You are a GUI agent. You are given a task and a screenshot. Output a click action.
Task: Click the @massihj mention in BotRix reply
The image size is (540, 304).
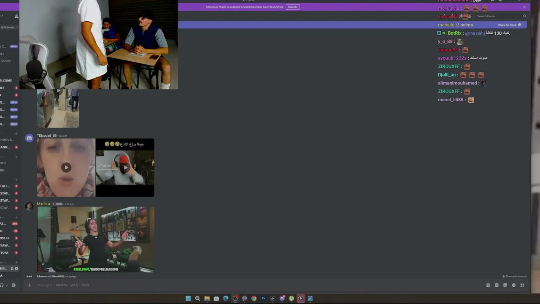coord(475,33)
